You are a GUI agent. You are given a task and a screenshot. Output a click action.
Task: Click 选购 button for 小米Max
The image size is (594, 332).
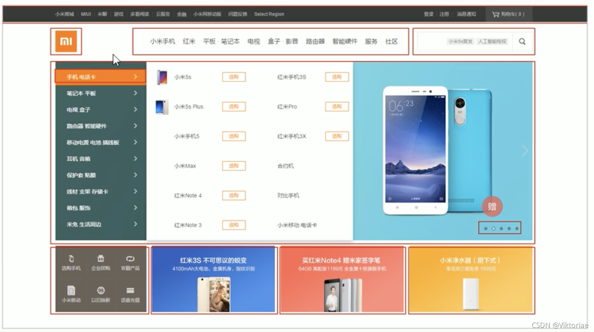tap(234, 166)
